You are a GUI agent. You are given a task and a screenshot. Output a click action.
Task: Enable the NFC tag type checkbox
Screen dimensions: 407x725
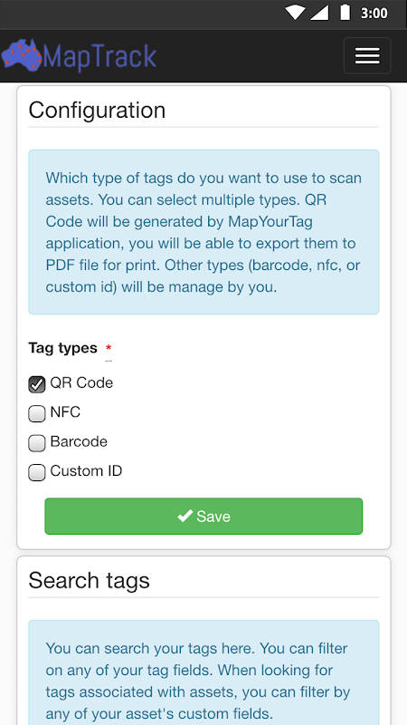(37, 413)
